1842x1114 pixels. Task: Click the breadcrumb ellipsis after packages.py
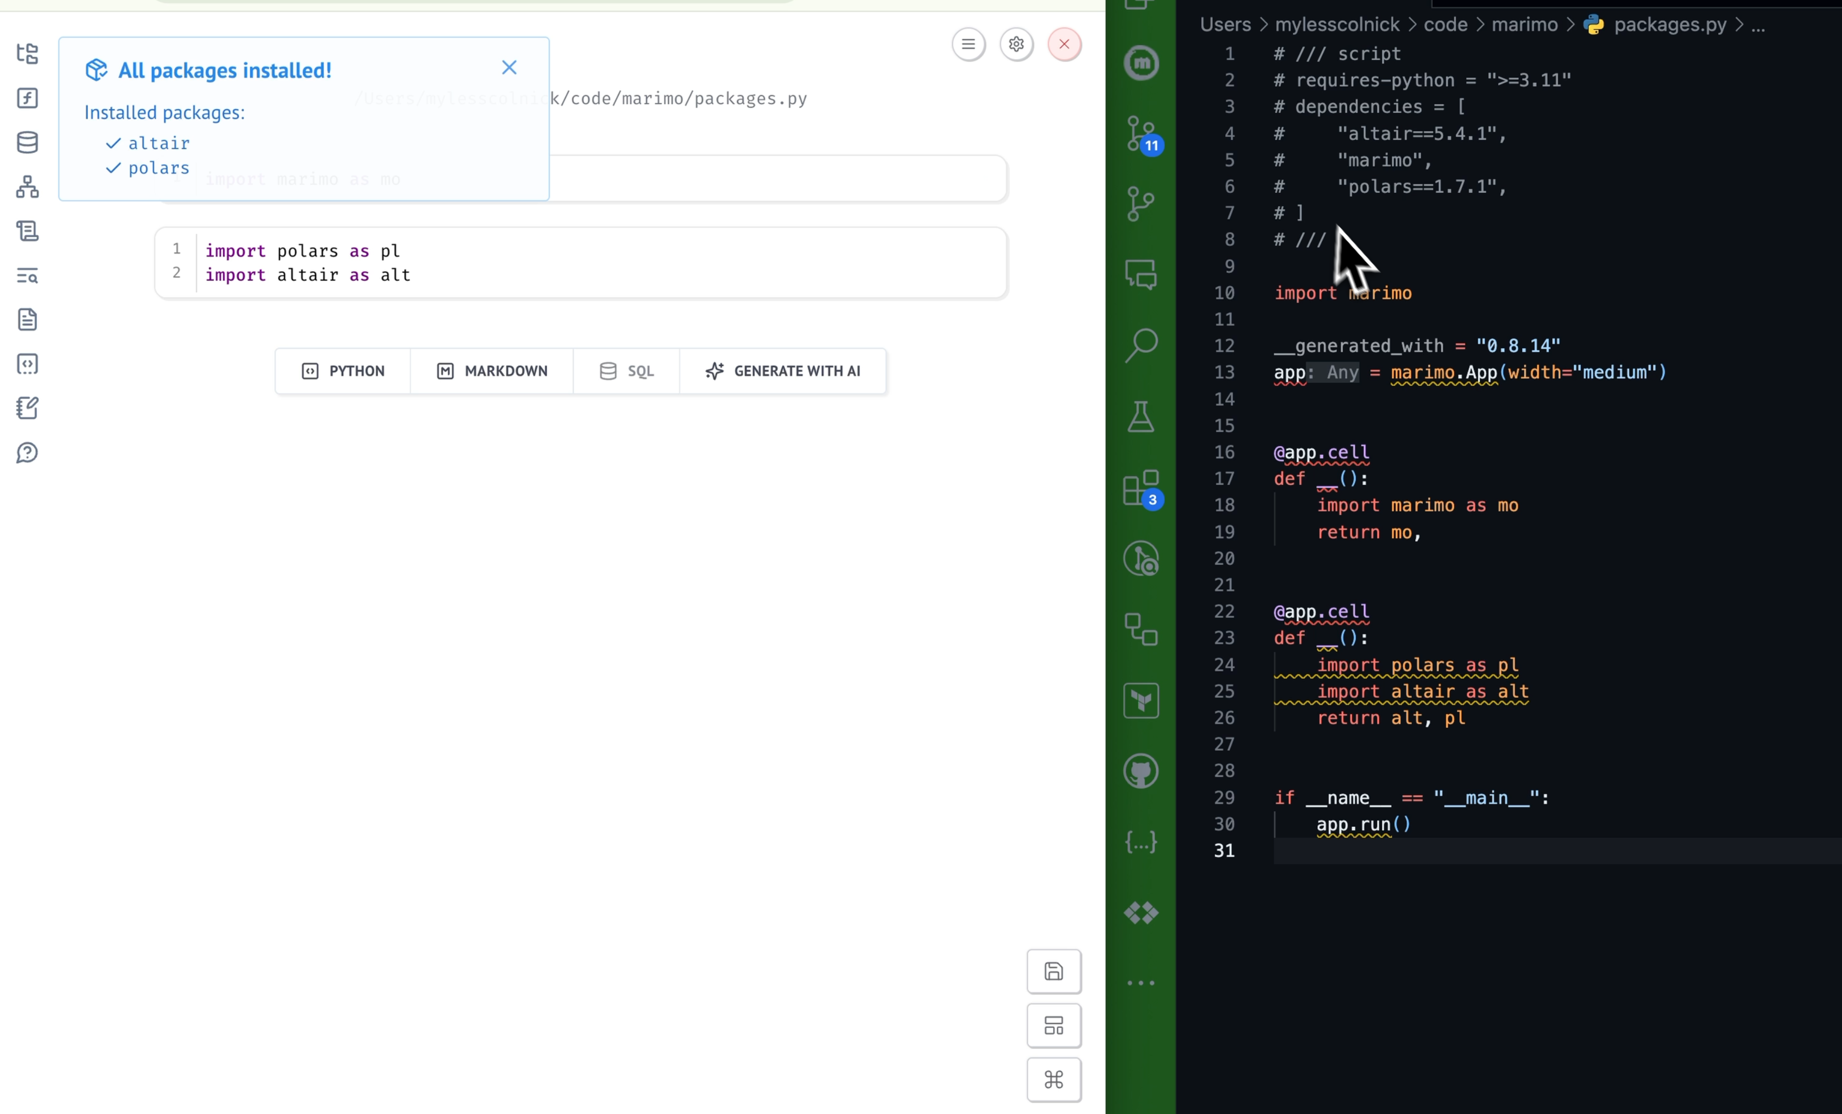(x=1758, y=27)
